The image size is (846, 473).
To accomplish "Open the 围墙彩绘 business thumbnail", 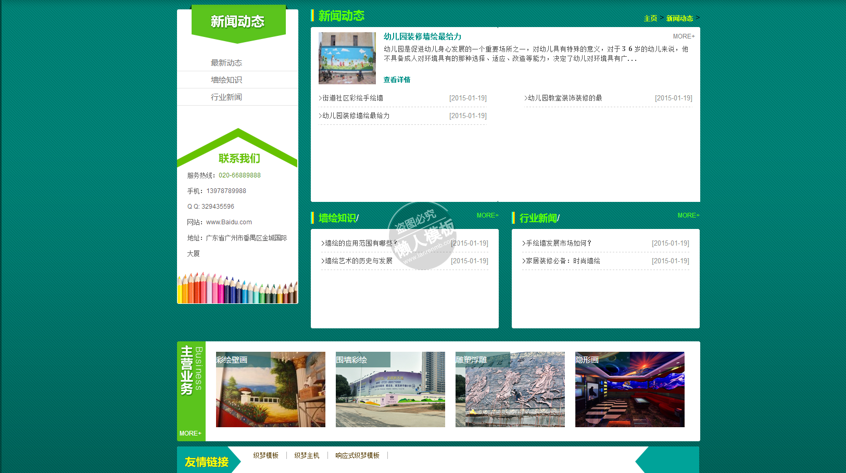I will 390,389.
